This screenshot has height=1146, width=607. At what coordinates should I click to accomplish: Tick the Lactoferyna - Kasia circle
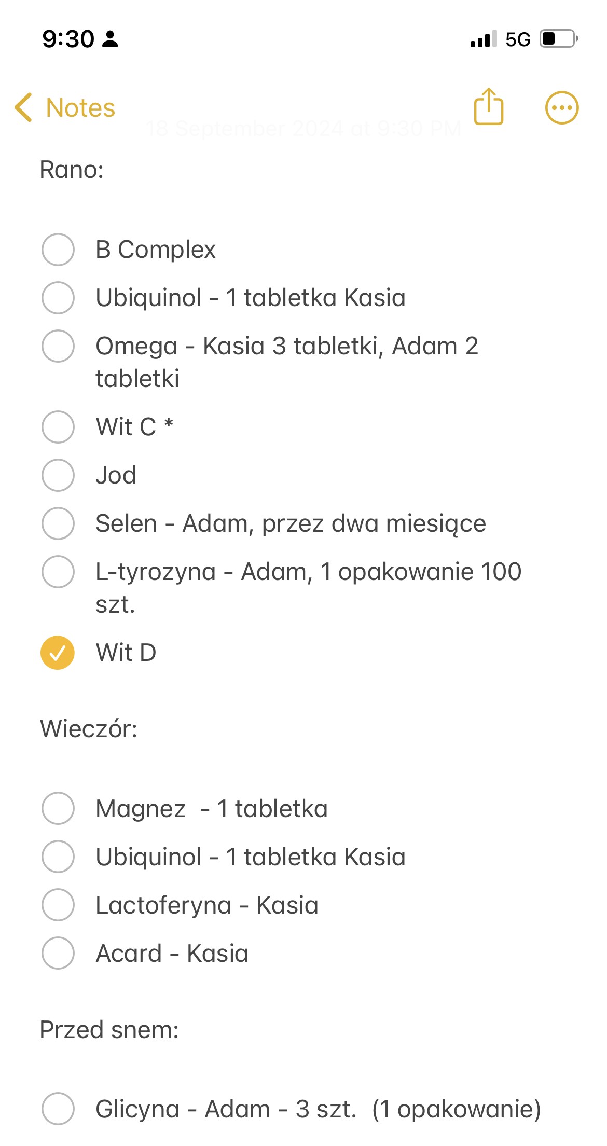coord(58,905)
